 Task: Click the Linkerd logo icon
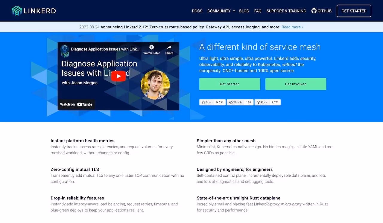[17, 10]
